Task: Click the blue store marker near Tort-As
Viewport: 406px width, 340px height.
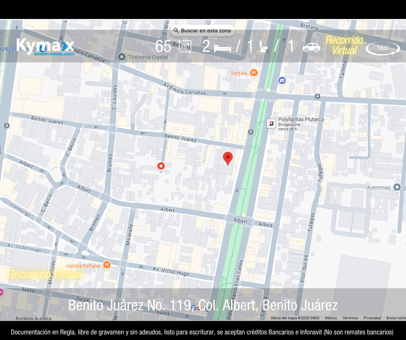Action: [282, 81]
